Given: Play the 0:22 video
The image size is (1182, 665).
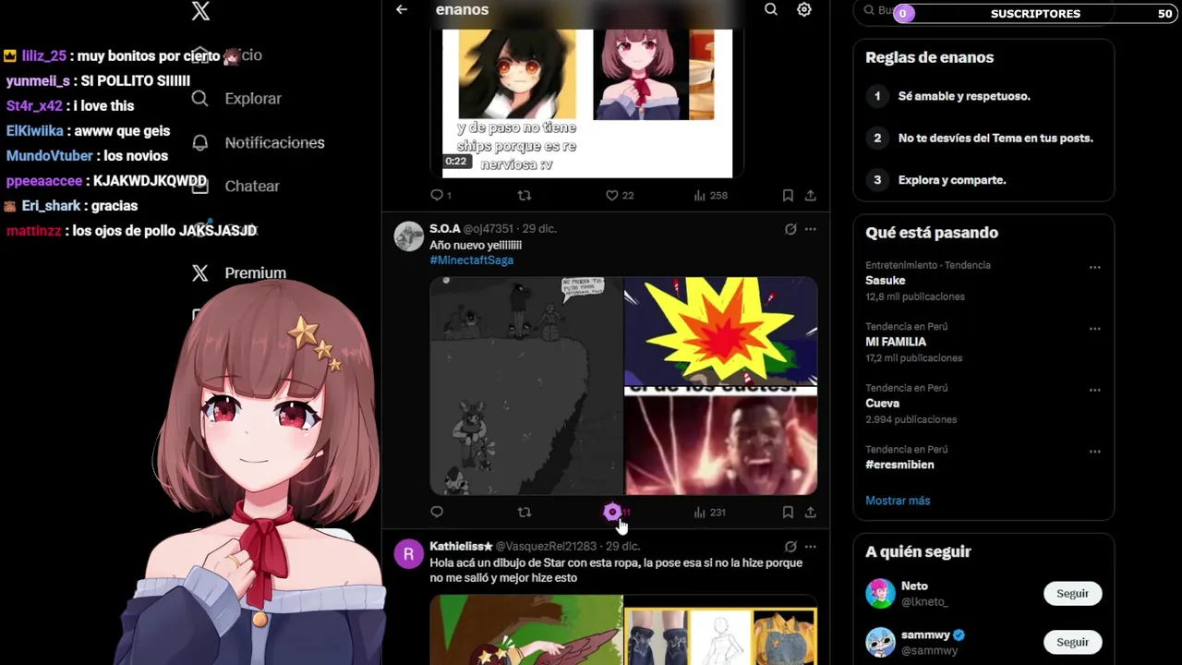Looking at the screenshot, I should (587, 103).
